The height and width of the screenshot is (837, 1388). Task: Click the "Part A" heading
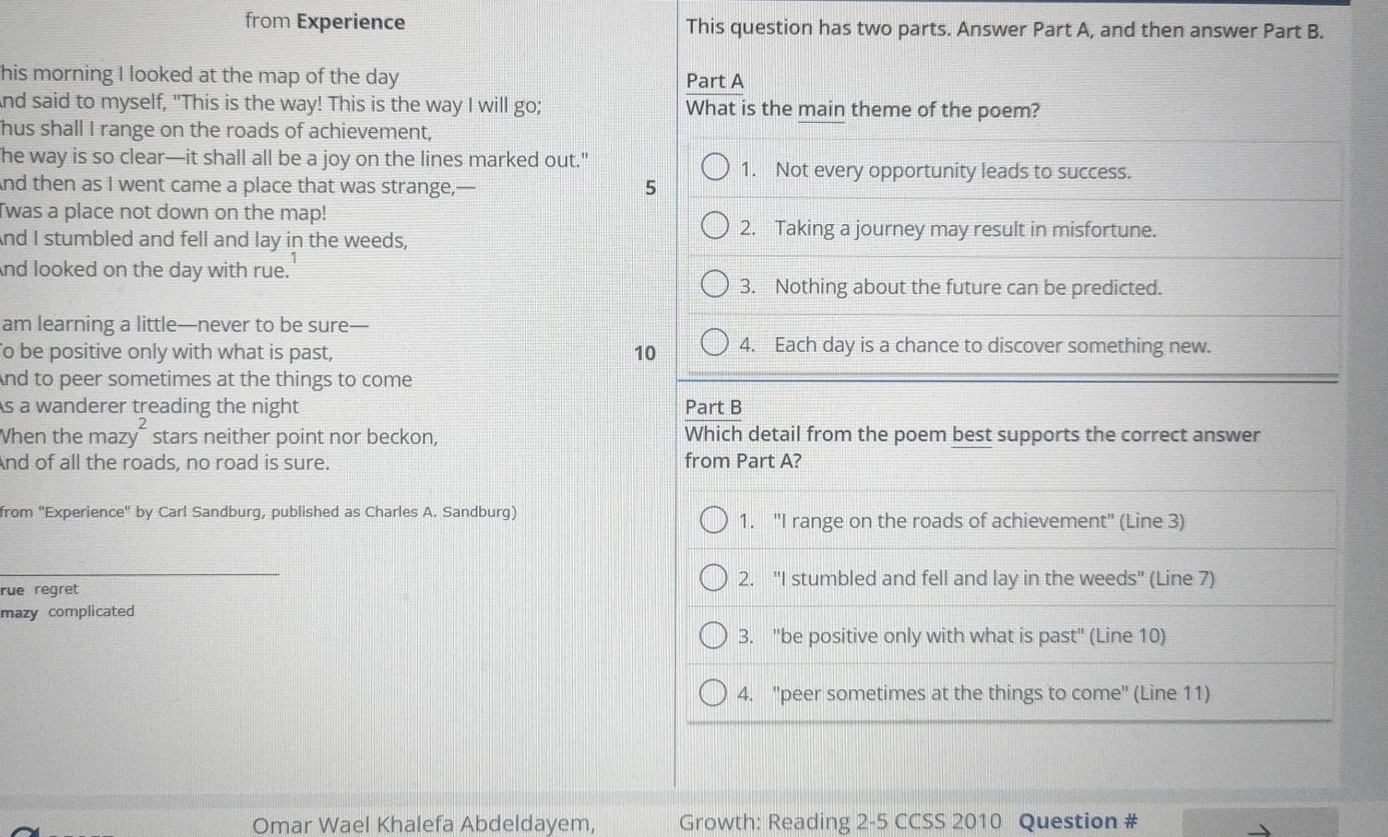point(715,81)
